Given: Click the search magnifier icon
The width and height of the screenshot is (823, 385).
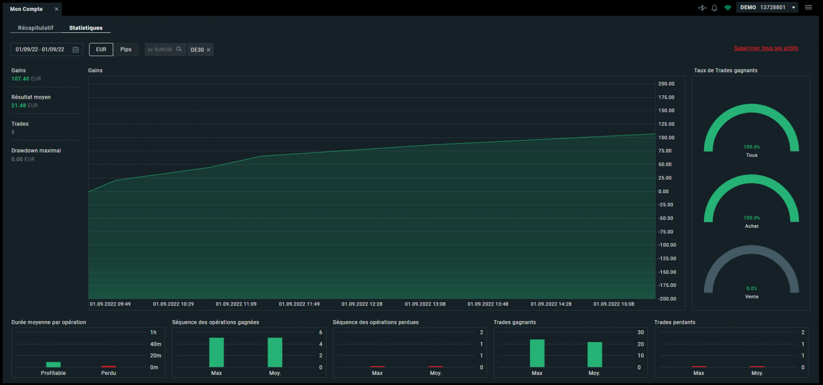Looking at the screenshot, I should [179, 49].
